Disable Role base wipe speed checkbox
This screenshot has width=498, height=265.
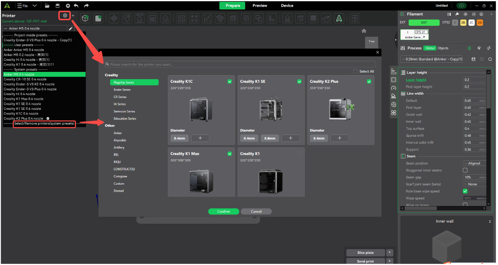click(x=465, y=191)
